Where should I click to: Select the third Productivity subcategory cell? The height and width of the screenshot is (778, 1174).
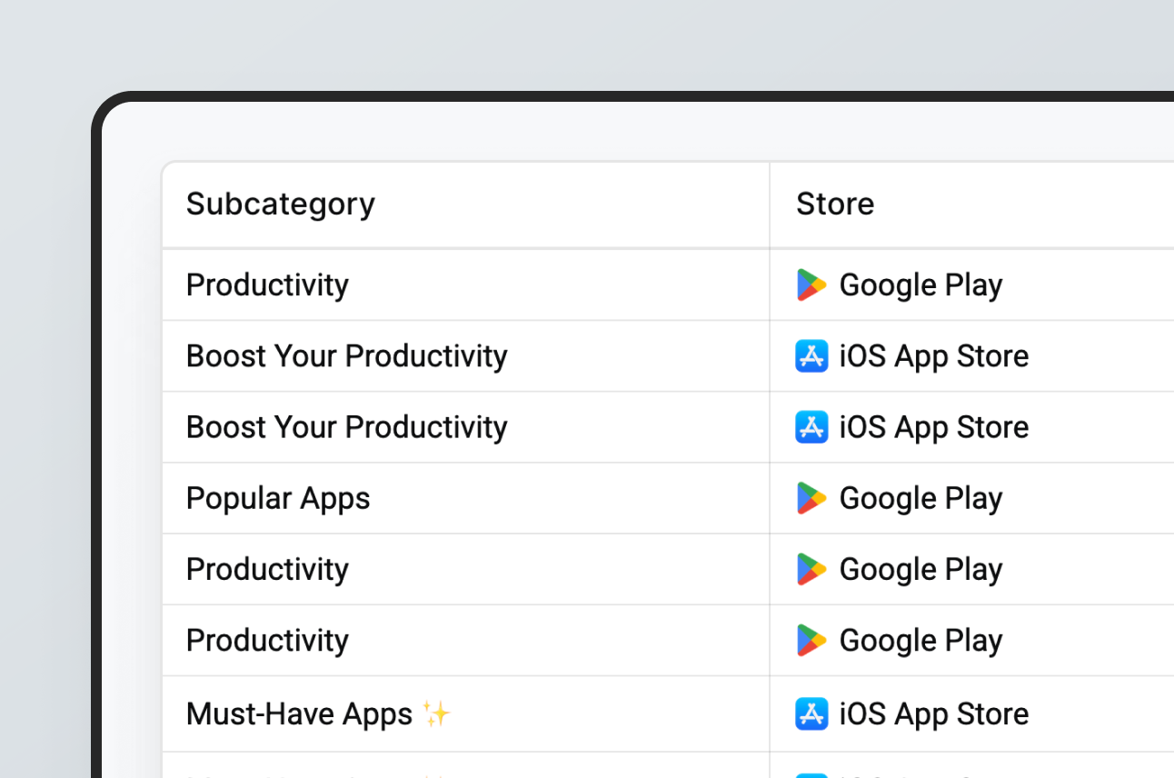tap(267, 641)
